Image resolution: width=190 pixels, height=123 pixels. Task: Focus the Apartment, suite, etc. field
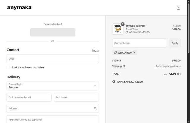coord(53,119)
